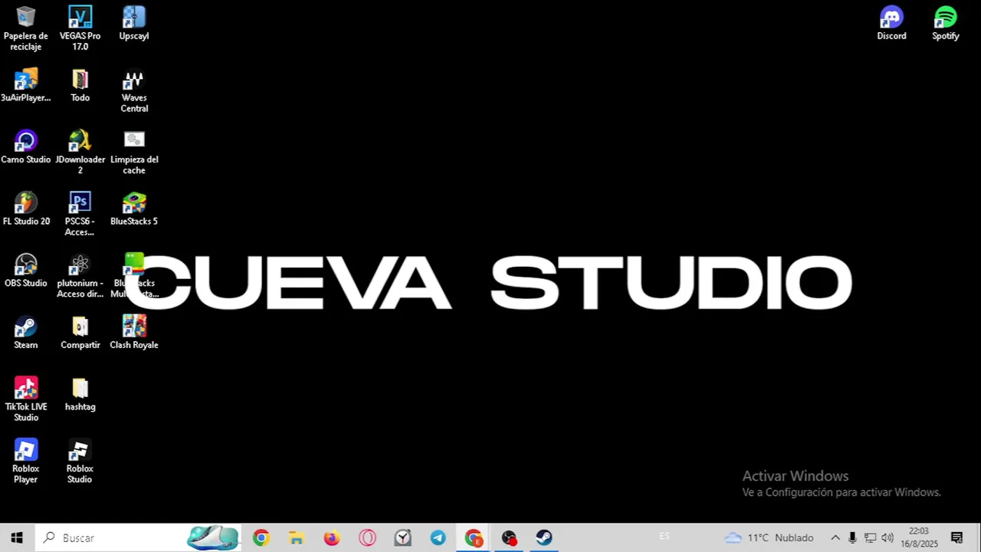
Task: Open the Spotify desktop shortcut
Action: [x=945, y=23]
